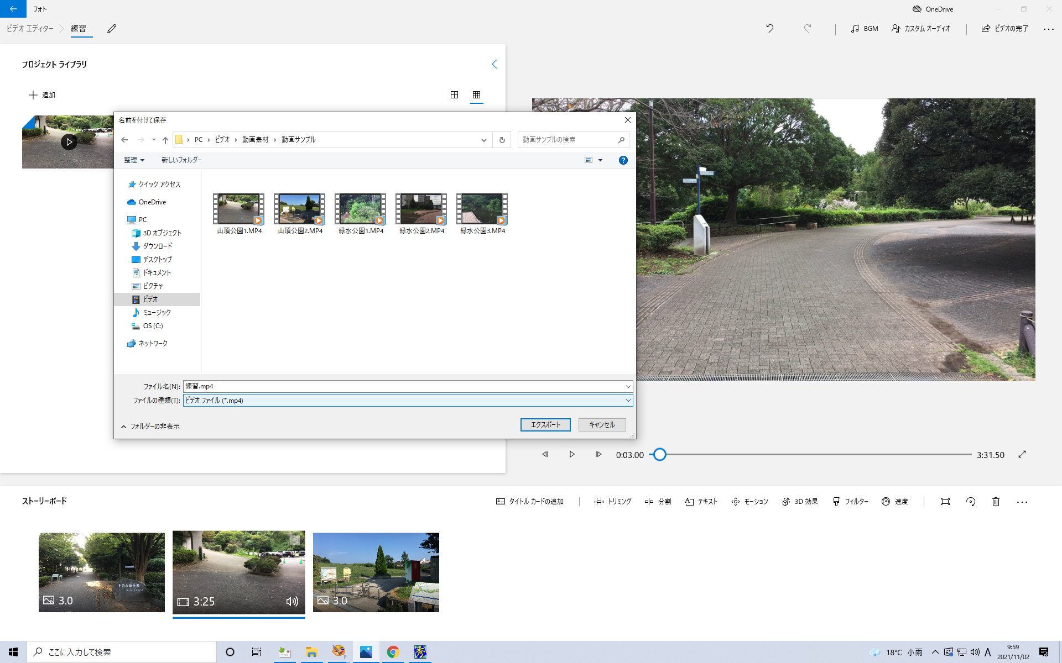Open the BGM background music option

click(x=865, y=29)
